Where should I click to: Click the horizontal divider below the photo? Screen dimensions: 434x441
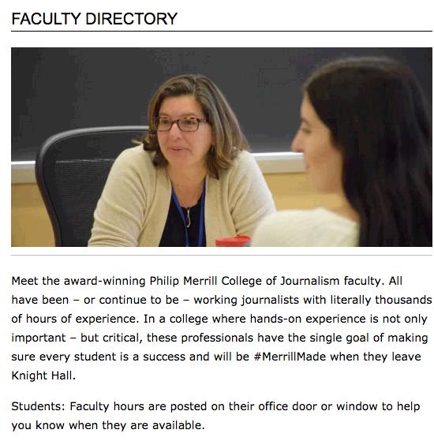tap(222, 255)
